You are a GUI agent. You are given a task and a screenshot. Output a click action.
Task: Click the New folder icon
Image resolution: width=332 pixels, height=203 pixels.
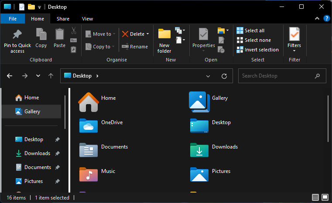[164, 34]
